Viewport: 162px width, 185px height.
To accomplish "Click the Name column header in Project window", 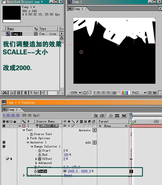I will pos(19,29).
